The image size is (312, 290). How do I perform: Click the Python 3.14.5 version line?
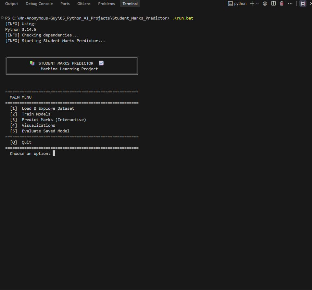coord(21,30)
